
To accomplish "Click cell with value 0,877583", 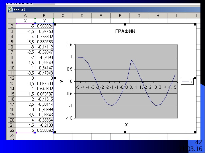I will (x=44, y=83).
